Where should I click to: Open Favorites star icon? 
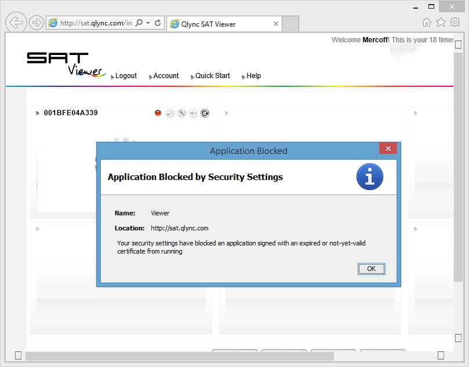click(x=441, y=22)
